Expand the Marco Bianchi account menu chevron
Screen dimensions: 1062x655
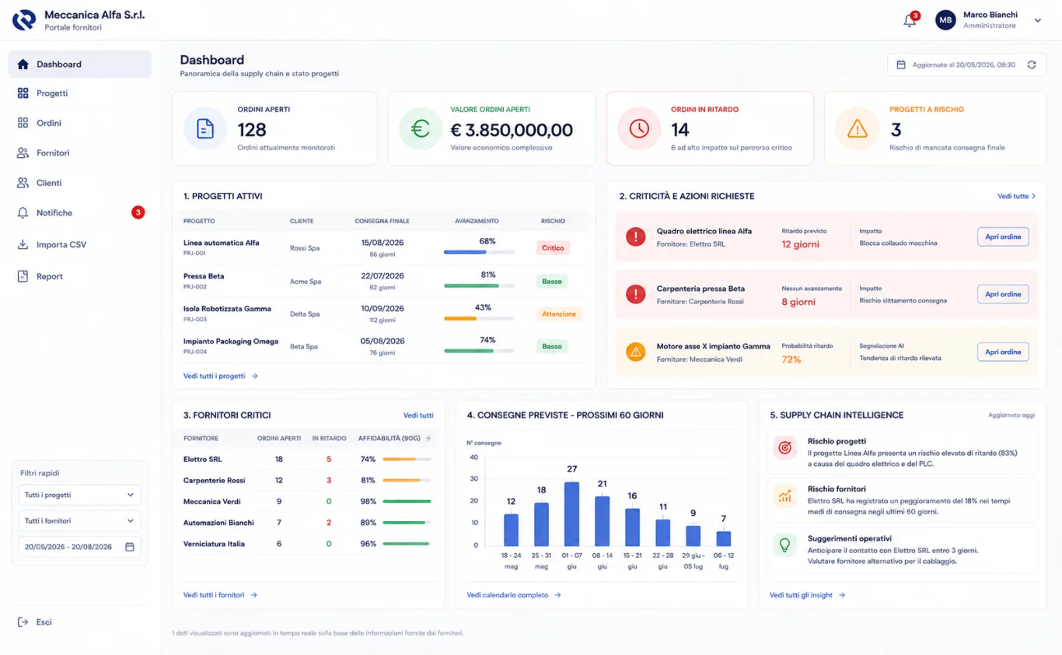coord(1037,21)
